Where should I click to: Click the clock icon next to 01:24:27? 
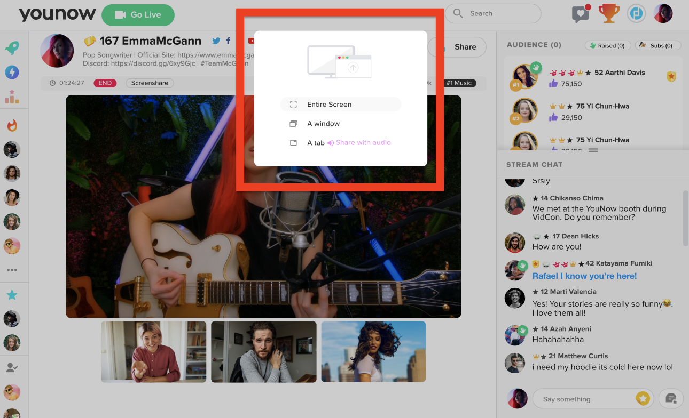pos(52,83)
